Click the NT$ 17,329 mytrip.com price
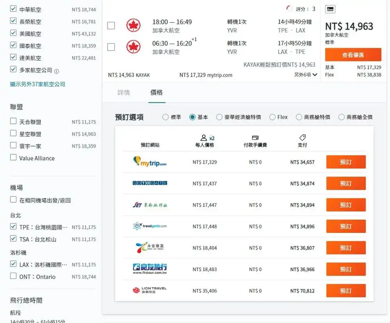Screen dimensions: 390x323 pos(206,75)
